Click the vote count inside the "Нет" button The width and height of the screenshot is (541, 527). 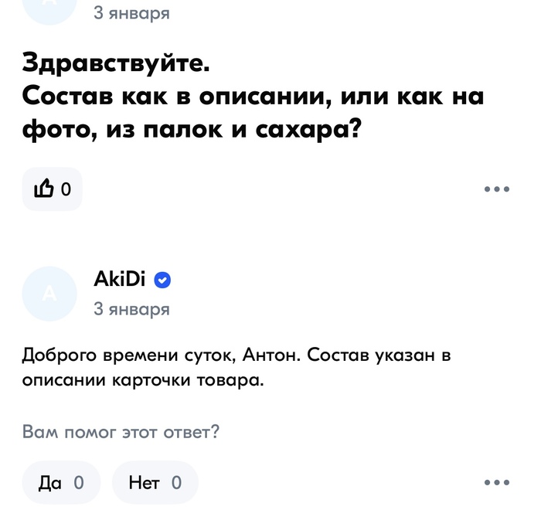pyautogui.click(x=176, y=483)
